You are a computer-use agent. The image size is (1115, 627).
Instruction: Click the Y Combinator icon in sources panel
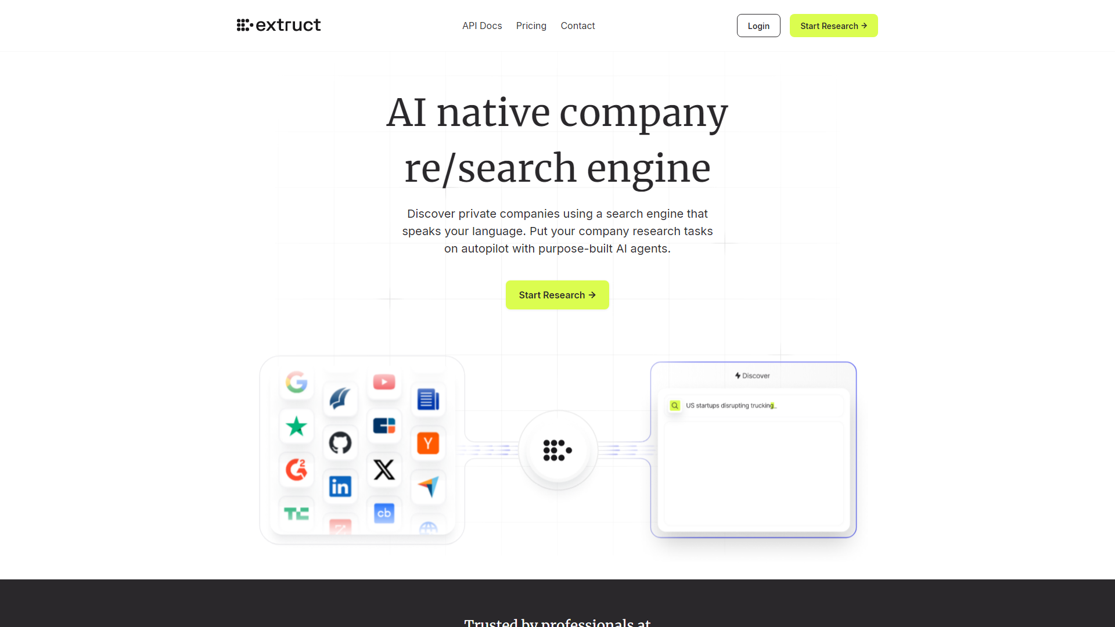click(427, 444)
